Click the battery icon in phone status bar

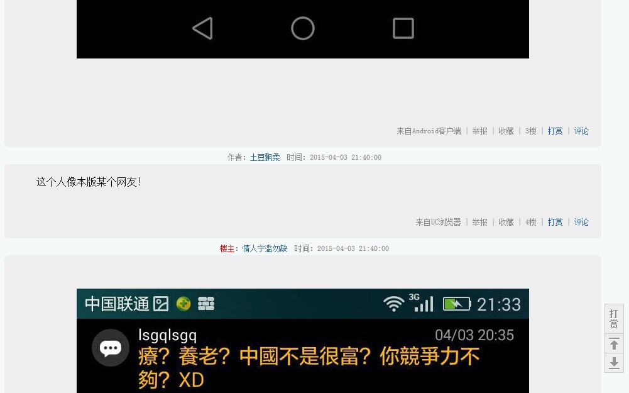(457, 304)
